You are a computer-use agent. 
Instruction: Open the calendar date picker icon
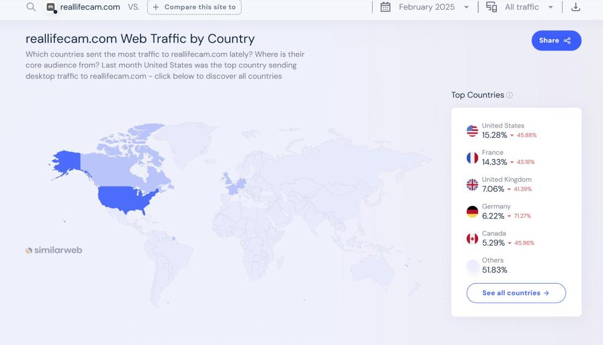[x=386, y=7]
